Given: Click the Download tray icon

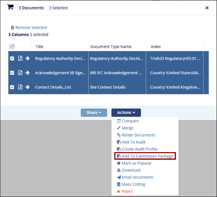Looking at the screenshot, I should (119, 170).
